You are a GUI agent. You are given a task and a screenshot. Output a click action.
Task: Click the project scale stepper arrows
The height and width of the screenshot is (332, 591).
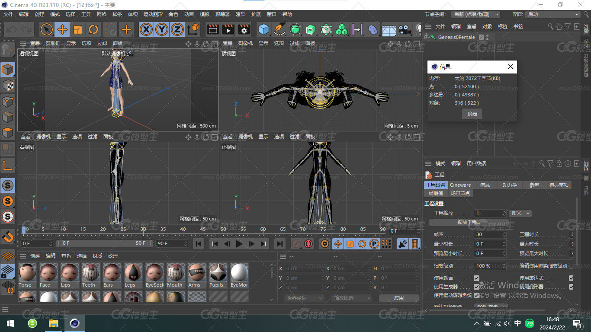[504, 213]
